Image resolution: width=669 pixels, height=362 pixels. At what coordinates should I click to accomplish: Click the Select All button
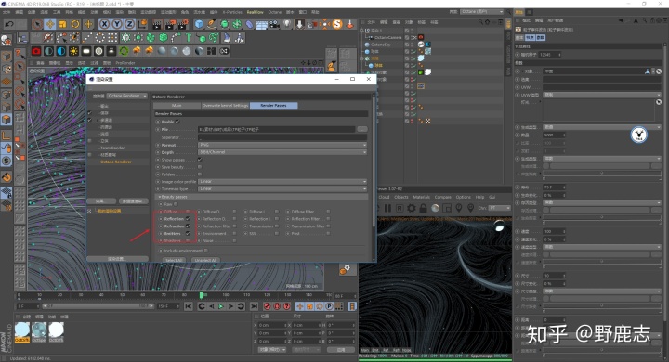(174, 260)
